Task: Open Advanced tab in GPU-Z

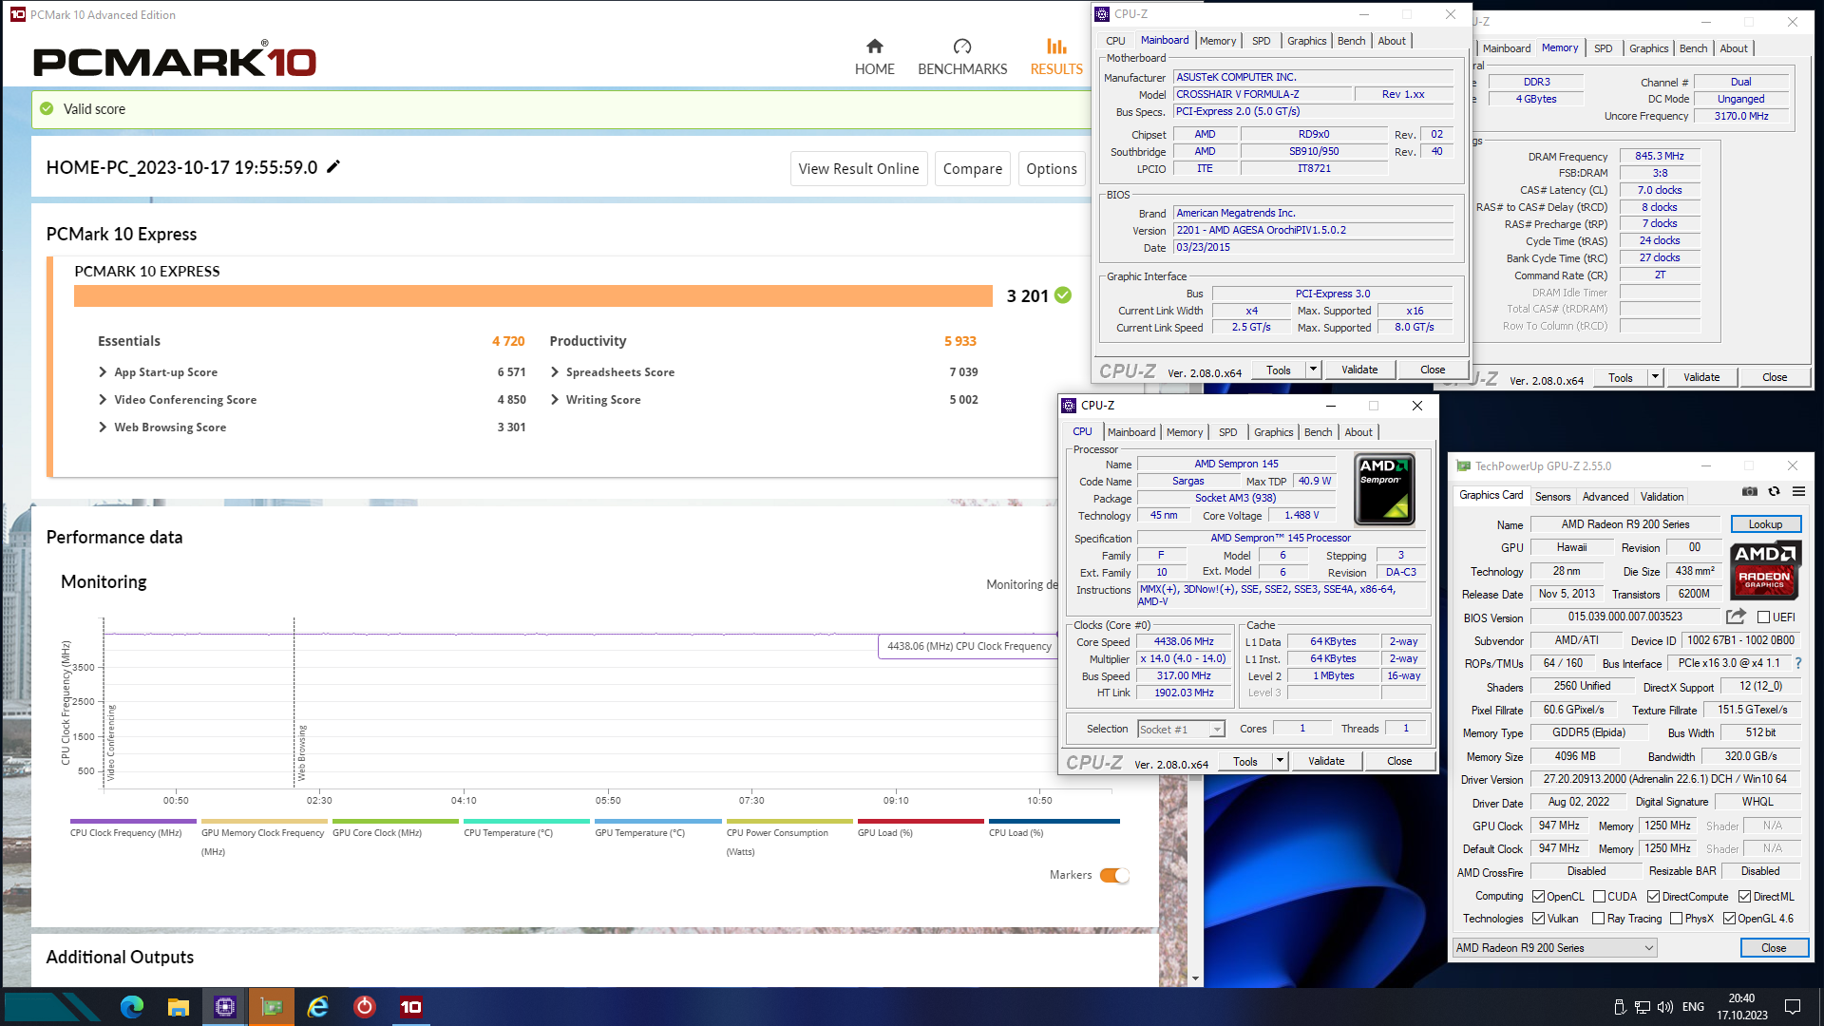Action: (1605, 497)
